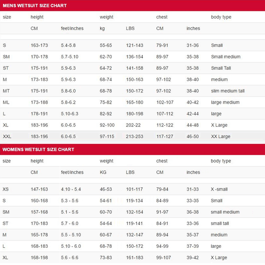Click womens chest inches "39-42"
Viewport: 265px width, 265px height.
click(x=193, y=258)
